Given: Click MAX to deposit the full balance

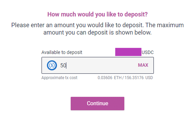Looking at the screenshot, I should click(x=143, y=65).
